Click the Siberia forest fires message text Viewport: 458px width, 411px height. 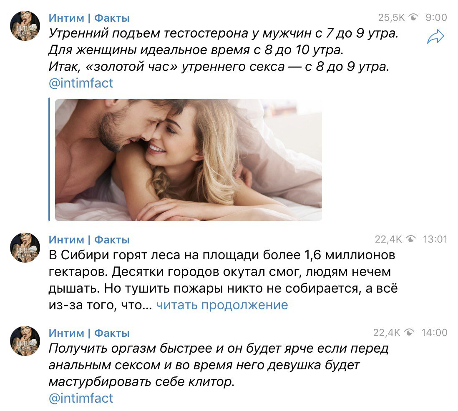pos(223,280)
